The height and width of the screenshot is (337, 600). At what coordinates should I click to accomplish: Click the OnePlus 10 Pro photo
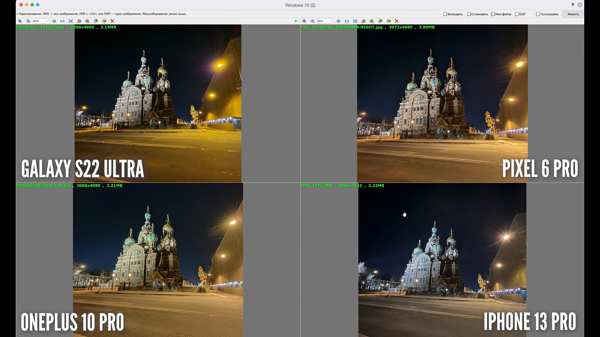158,260
